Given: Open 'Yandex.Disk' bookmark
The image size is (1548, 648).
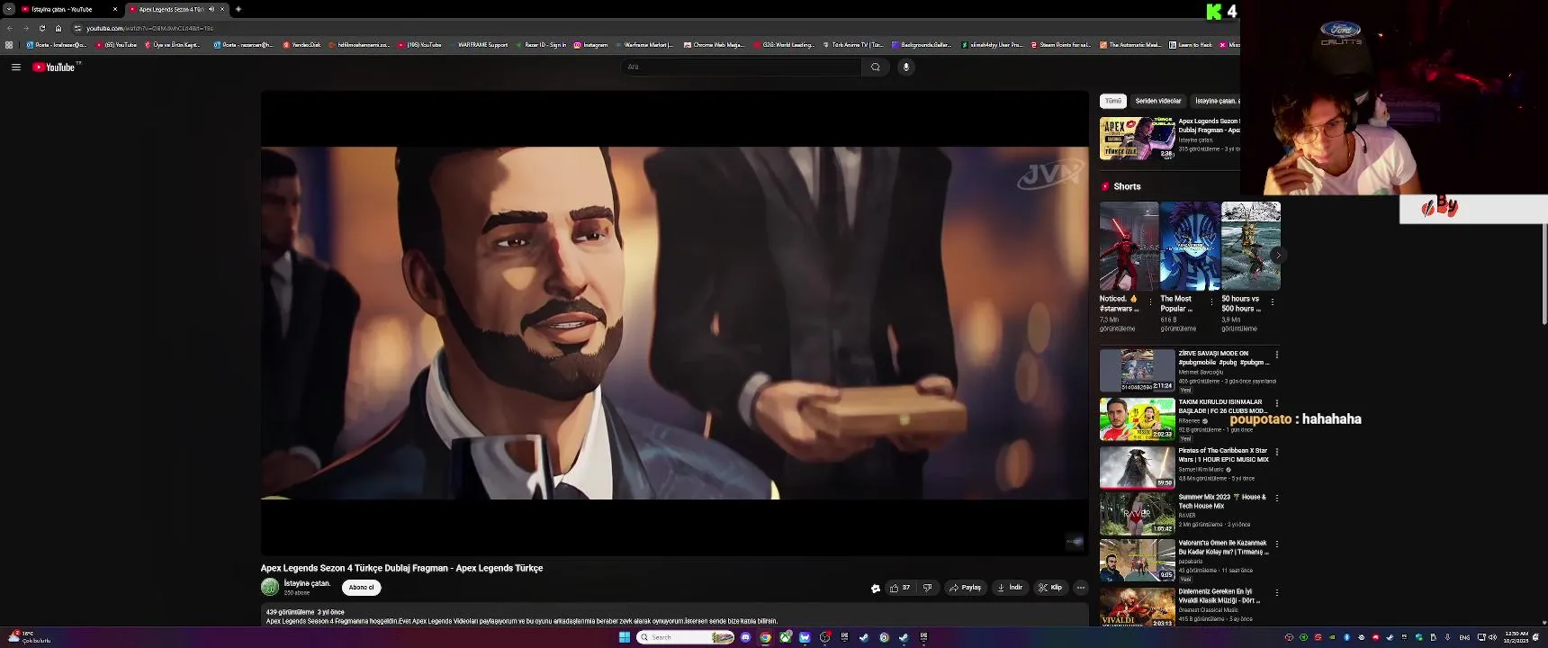Looking at the screenshot, I should (301, 44).
